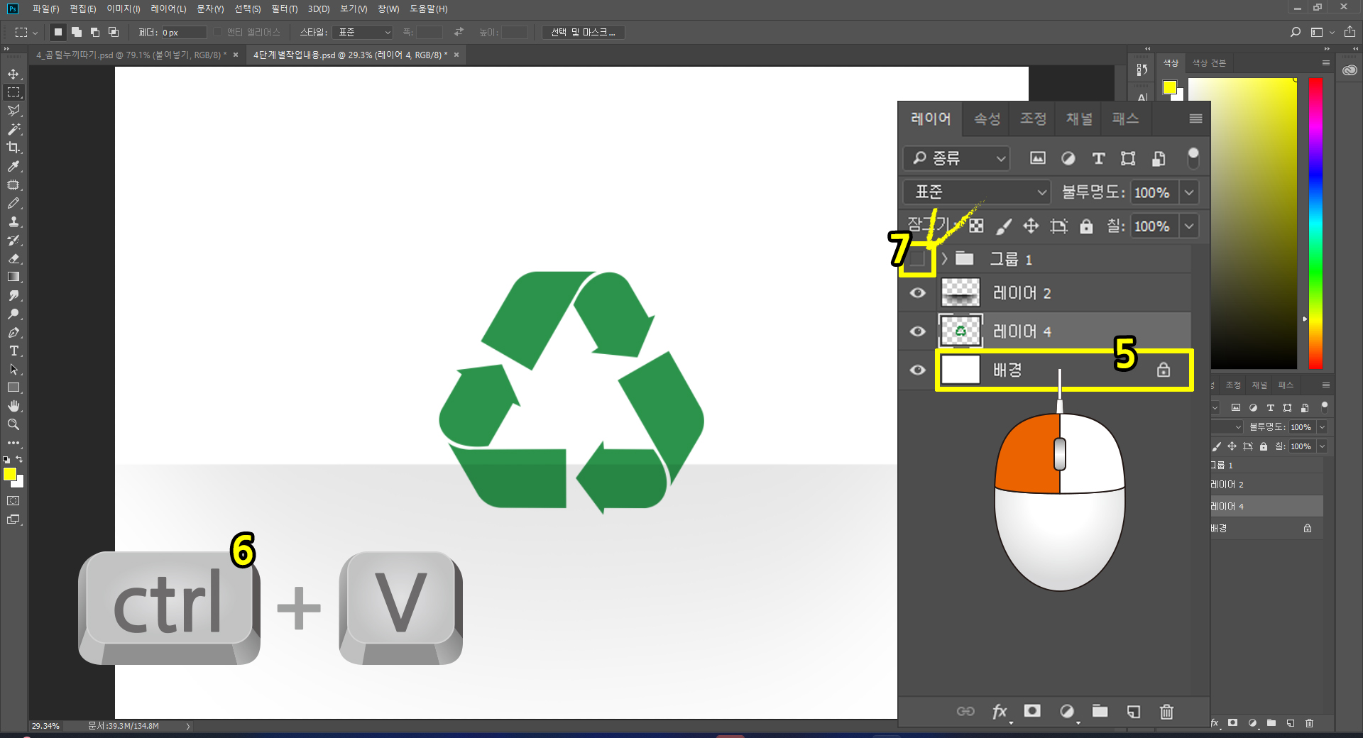The height and width of the screenshot is (738, 1363).
Task: Switch to 색상 견본 swatches tab
Action: 1209,63
